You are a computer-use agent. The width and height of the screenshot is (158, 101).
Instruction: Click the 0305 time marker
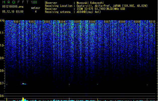(77, 22)
